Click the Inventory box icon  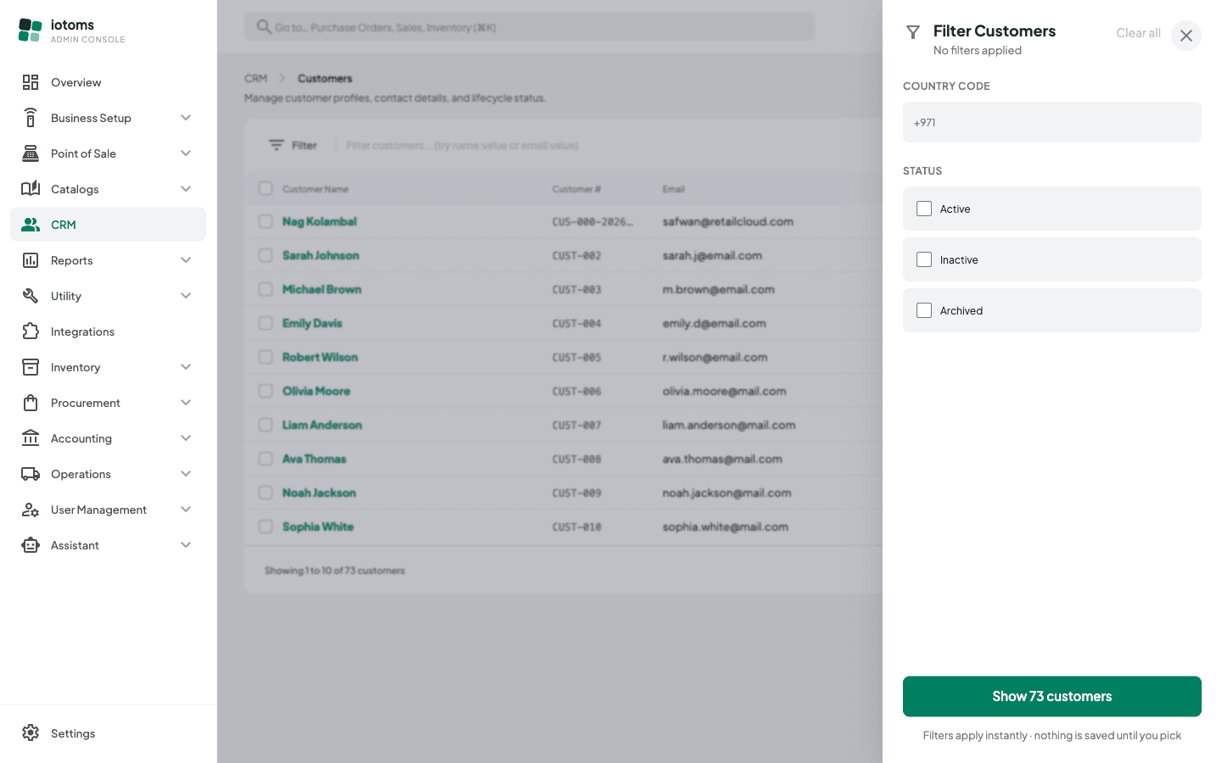[31, 367]
